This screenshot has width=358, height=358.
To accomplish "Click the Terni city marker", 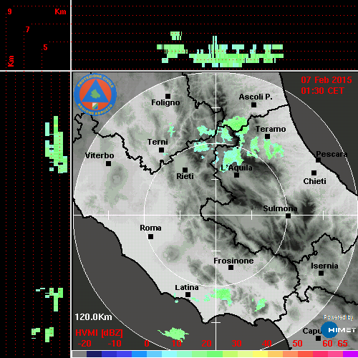I will [162, 150].
